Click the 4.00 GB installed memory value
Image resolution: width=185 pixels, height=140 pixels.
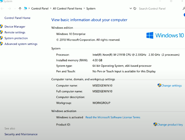point(97,60)
